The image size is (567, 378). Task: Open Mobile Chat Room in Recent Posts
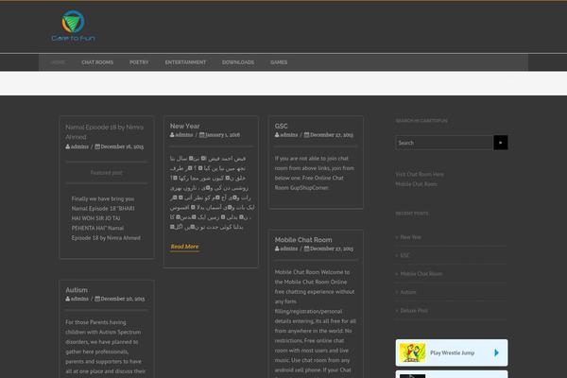[x=421, y=274]
